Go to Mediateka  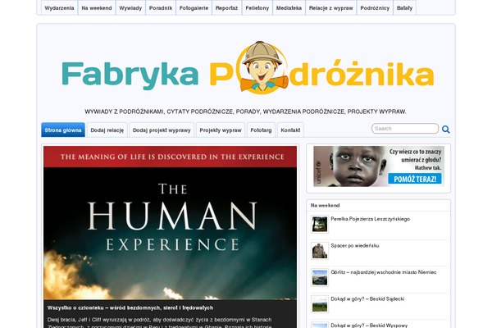coord(289,8)
